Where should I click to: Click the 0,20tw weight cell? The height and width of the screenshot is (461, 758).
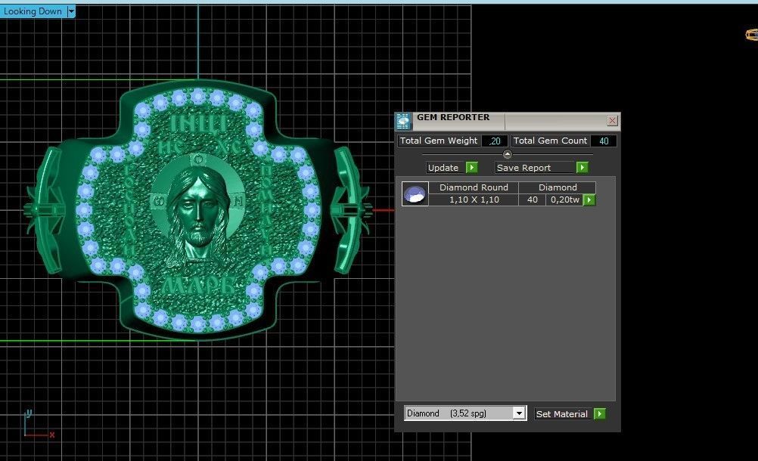tap(564, 200)
